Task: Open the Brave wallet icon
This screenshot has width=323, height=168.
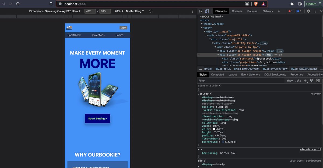Action: coord(300,4)
